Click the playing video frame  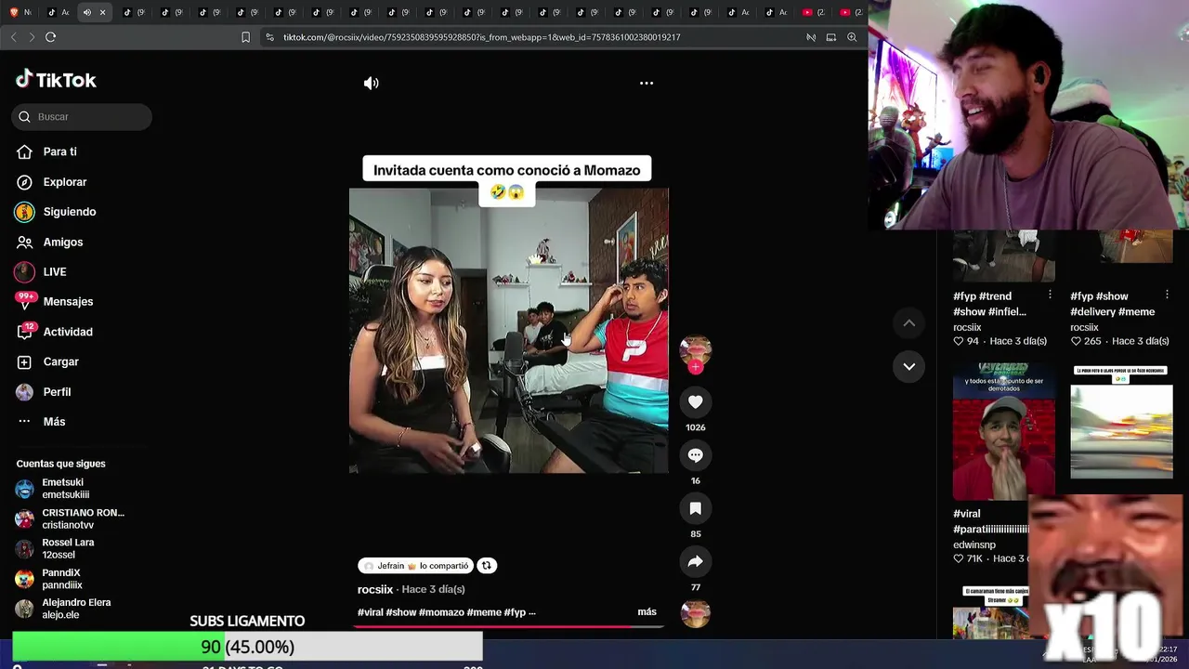(508, 331)
